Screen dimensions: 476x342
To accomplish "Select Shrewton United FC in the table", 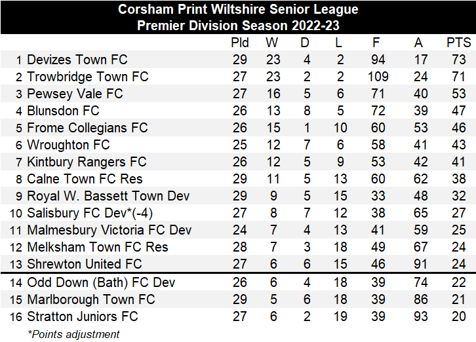I will 84,264.
